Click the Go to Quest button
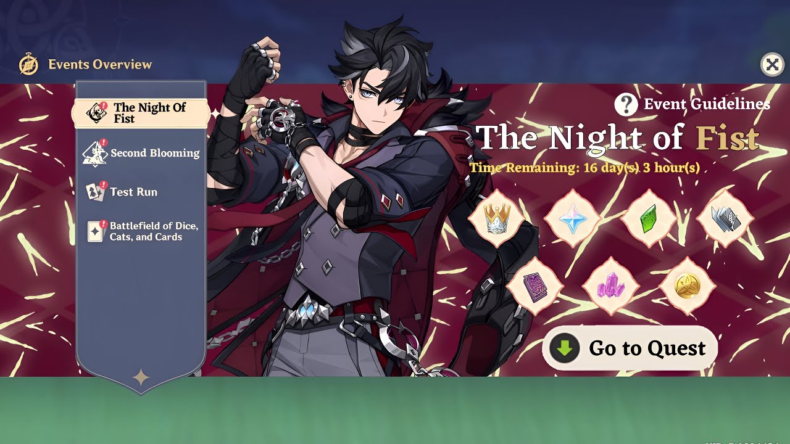Screen dimensions: 790x444 (630, 348)
